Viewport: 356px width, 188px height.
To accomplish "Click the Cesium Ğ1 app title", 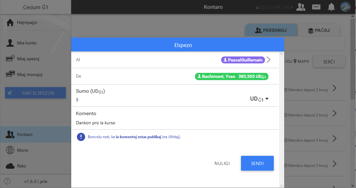I will (36, 7).
